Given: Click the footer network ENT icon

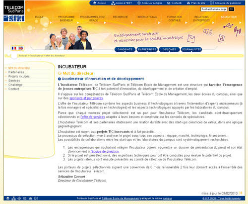Looking at the screenshot, I should (x=13, y=198).
